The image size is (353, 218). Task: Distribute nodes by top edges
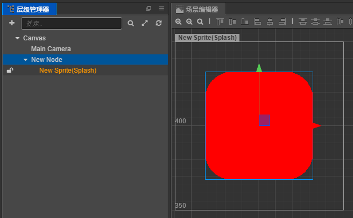(303, 22)
